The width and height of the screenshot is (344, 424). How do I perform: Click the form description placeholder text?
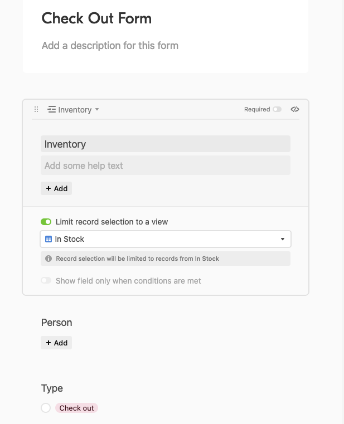click(x=110, y=46)
